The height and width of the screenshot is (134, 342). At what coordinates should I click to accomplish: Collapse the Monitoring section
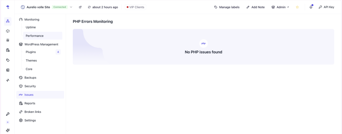click(32, 19)
